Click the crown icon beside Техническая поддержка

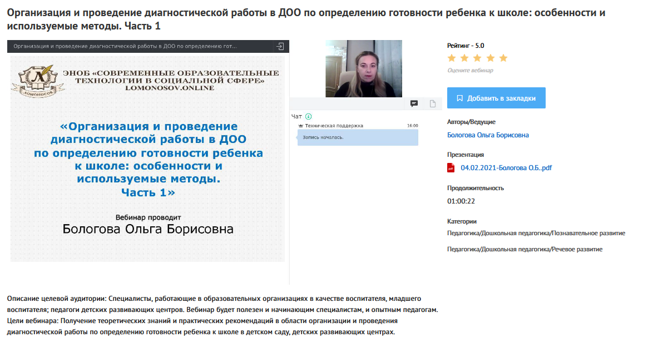point(301,126)
